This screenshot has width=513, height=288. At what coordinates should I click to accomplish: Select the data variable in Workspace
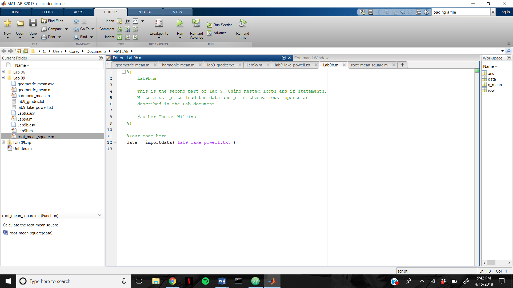click(492, 79)
